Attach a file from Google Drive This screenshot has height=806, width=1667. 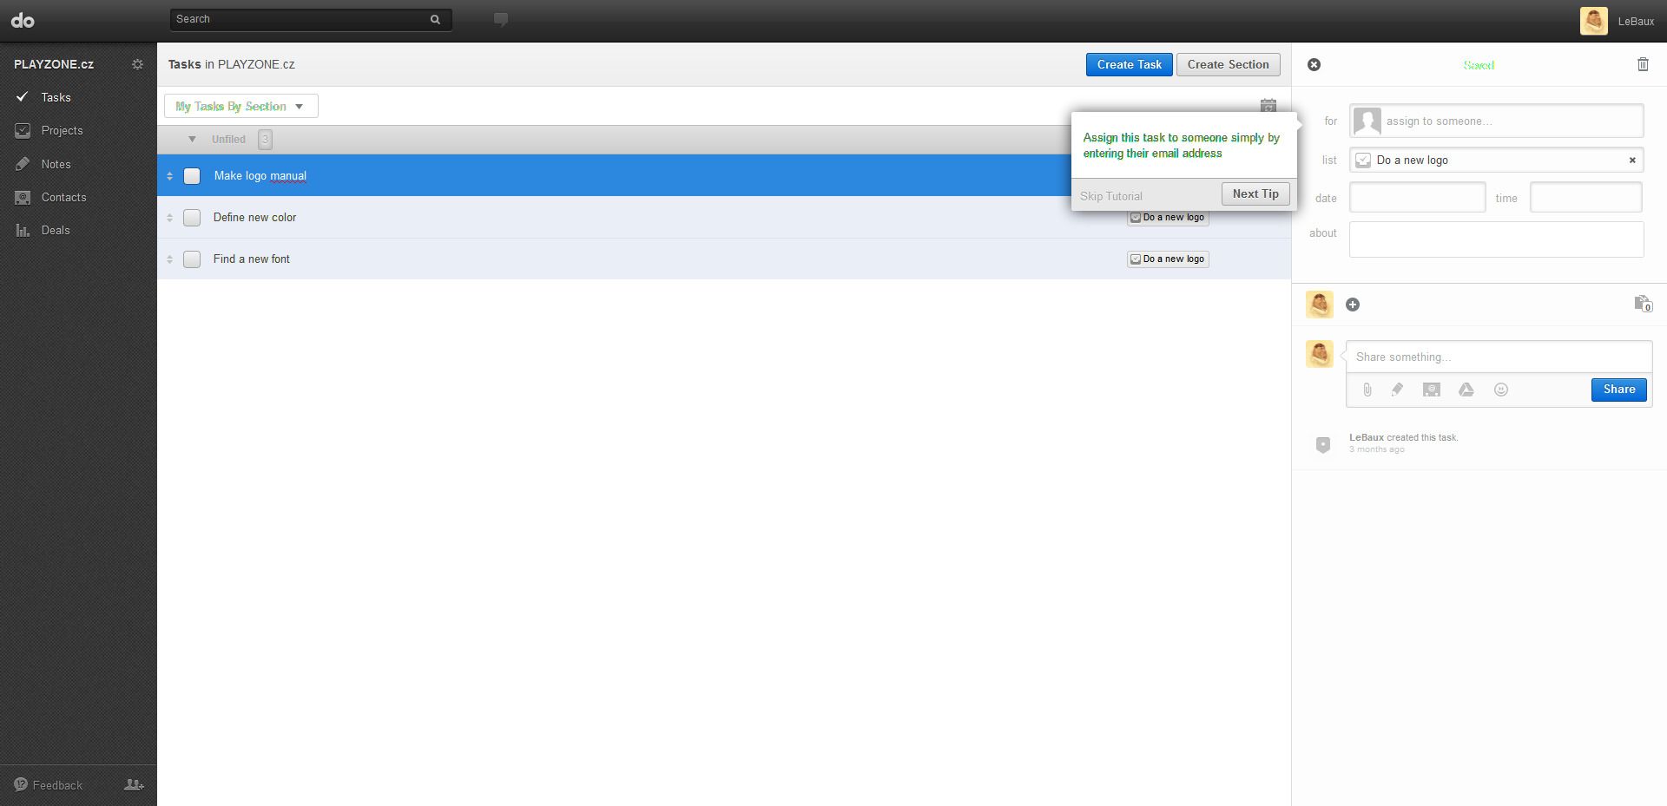tap(1466, 390)
